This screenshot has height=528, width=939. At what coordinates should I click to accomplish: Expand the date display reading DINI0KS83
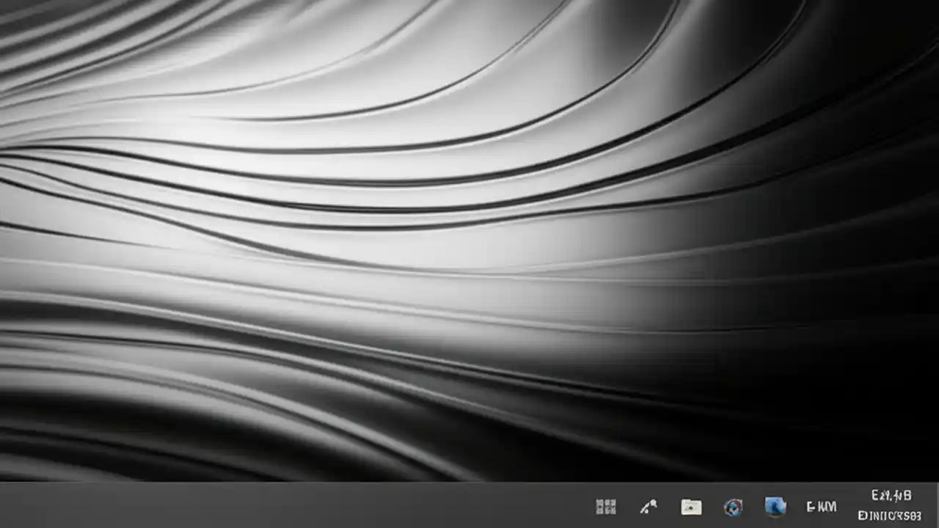coord(891,516)
